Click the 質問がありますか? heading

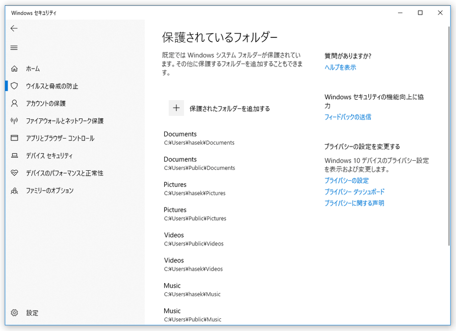click(348, 56)
